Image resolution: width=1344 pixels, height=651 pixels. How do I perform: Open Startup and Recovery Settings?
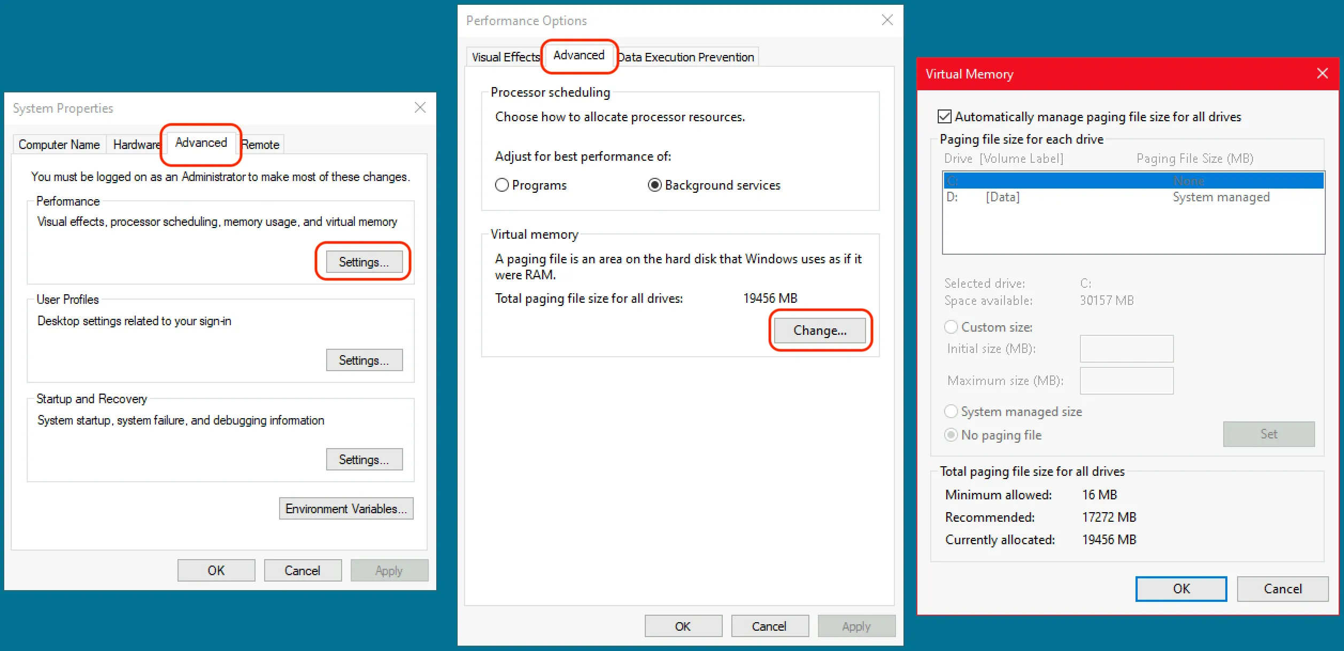tap(364, 459)
